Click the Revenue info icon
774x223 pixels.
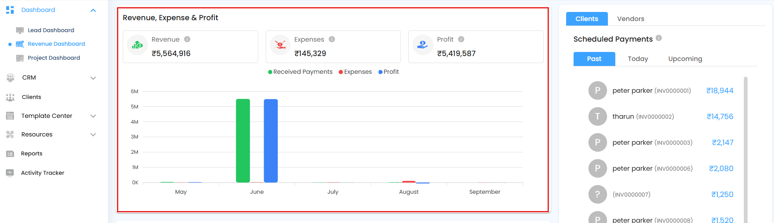coord(187,39)
